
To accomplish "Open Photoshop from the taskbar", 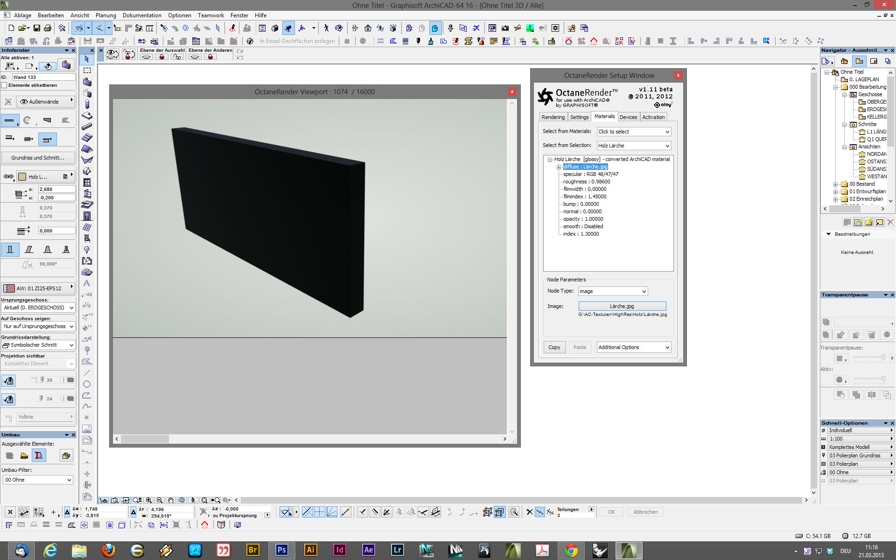I will (x=281, y=550).
